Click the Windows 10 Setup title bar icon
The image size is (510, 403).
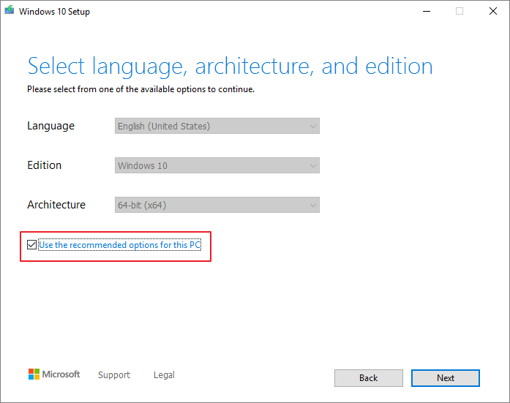point(9,11)
